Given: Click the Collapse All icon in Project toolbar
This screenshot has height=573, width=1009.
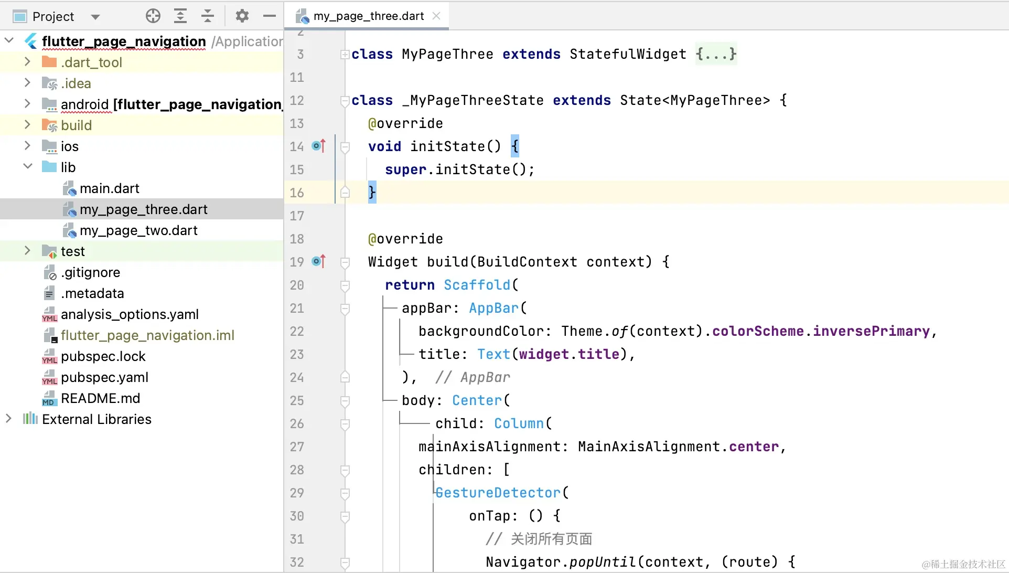Looking at the screenshot, I should click(x=208, y=16).
